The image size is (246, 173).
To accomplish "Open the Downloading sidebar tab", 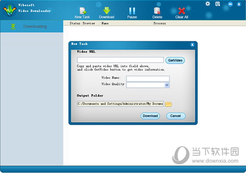I will [x=32, y=26].
